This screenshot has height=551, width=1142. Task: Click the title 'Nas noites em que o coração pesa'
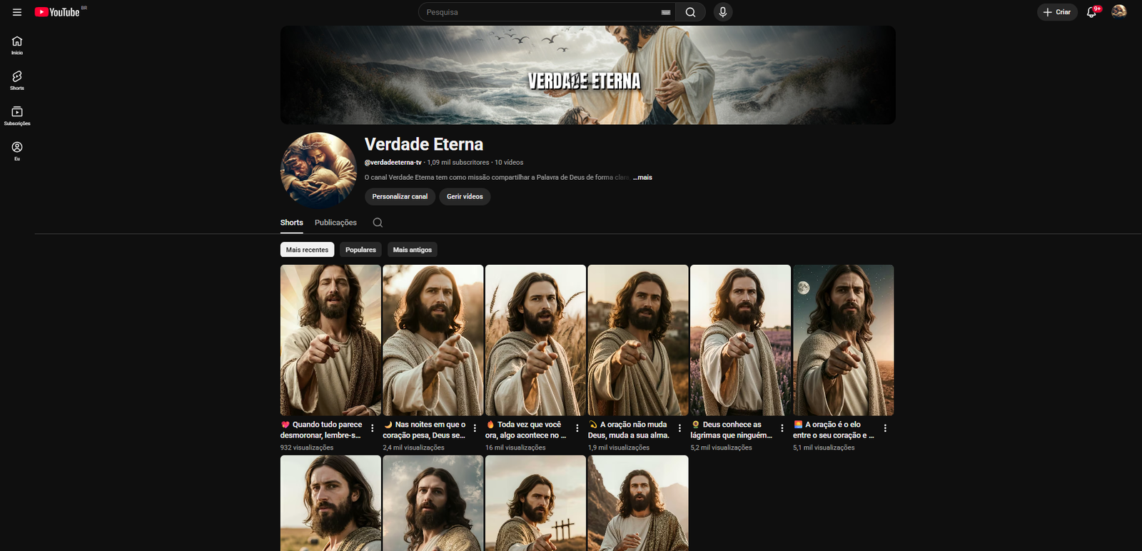pos(424,430)
